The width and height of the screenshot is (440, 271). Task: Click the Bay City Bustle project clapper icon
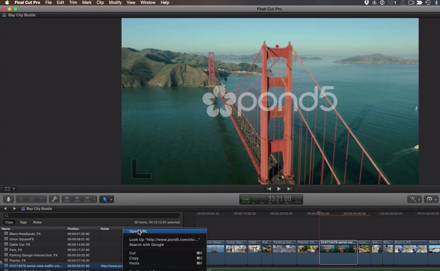coord(23,209)
